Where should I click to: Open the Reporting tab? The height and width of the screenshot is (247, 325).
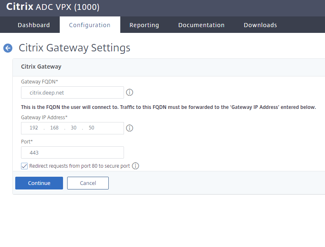point(144,25)
